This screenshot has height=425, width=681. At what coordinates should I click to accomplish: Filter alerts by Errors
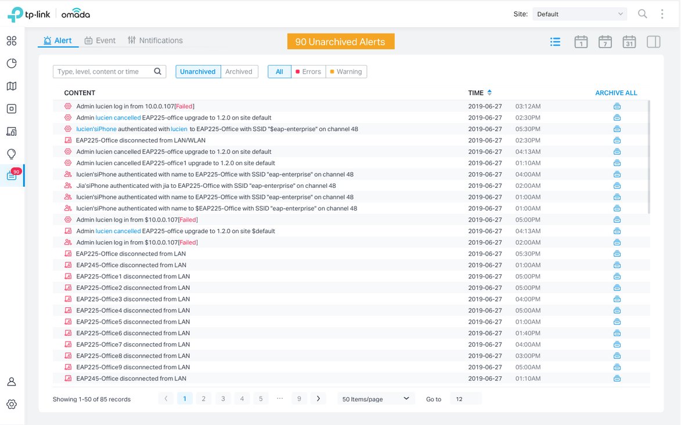[x=308, y=71]
